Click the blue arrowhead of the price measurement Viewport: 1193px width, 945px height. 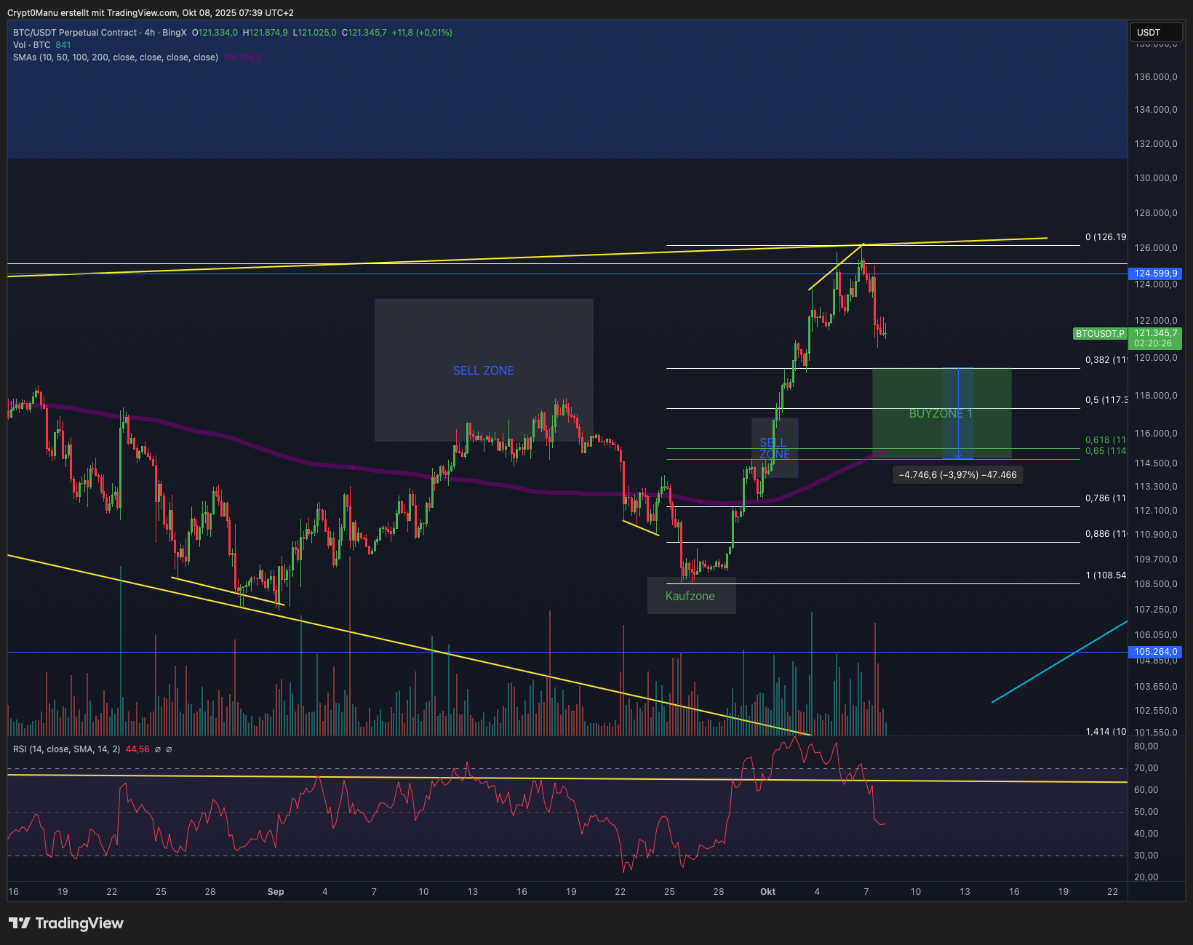tap(958, 456)
